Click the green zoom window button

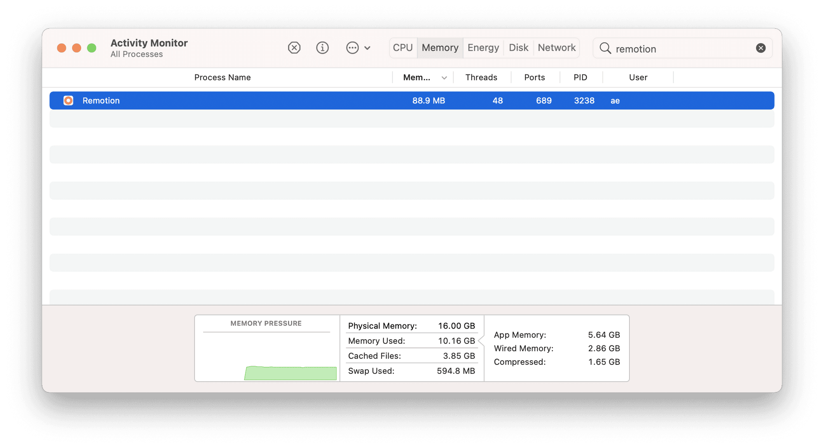point(91,48)
